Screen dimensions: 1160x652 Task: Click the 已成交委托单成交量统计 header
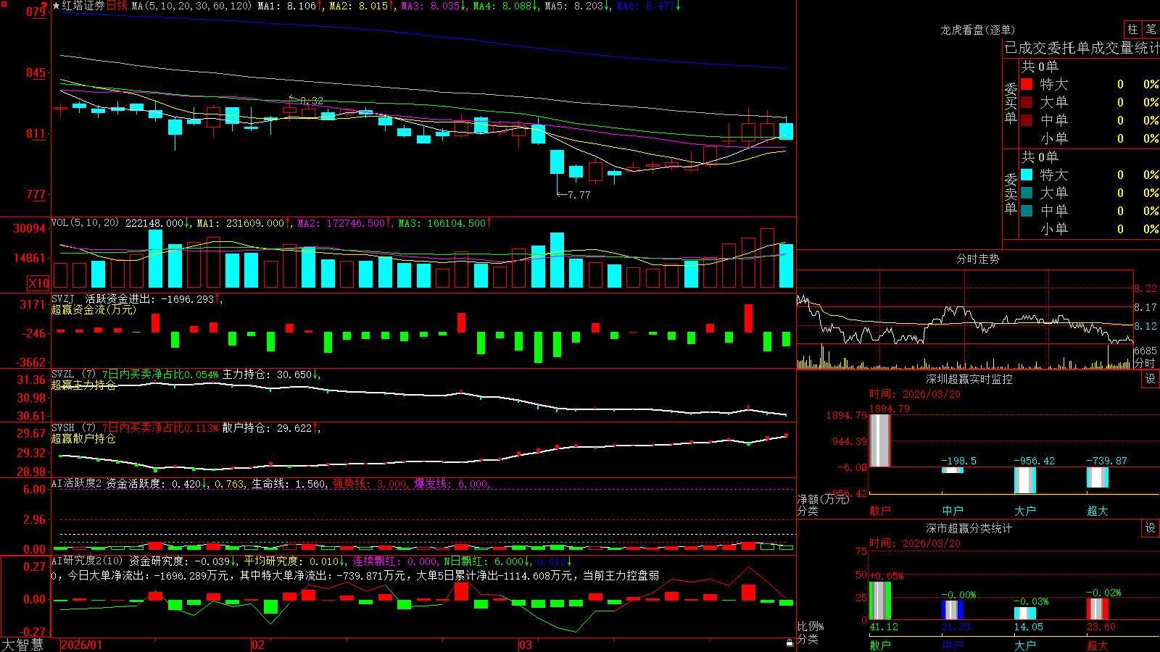1082,48
